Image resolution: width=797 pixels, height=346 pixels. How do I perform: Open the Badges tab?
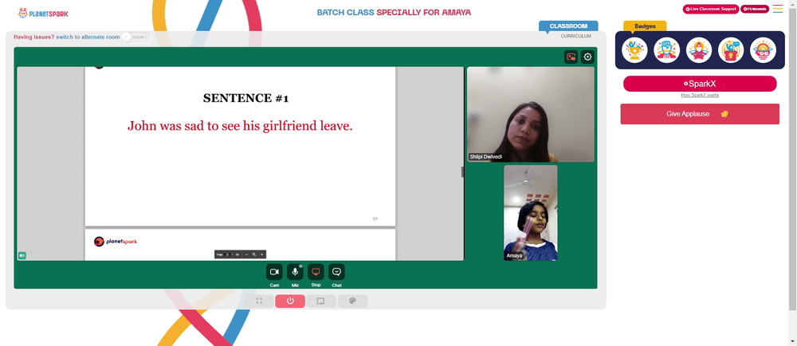point(645,26)
